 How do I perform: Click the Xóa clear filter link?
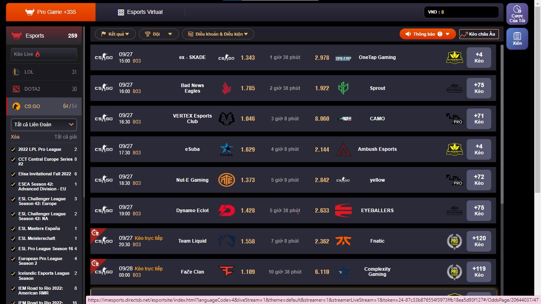15,137
